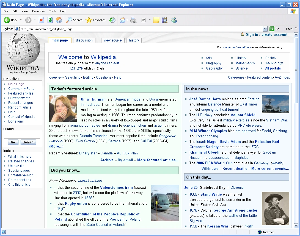This screenshot has width=300, height=236.
Task: Open the Uma Thurman article link
Action: pyautogui.click(x=93, y=99)
